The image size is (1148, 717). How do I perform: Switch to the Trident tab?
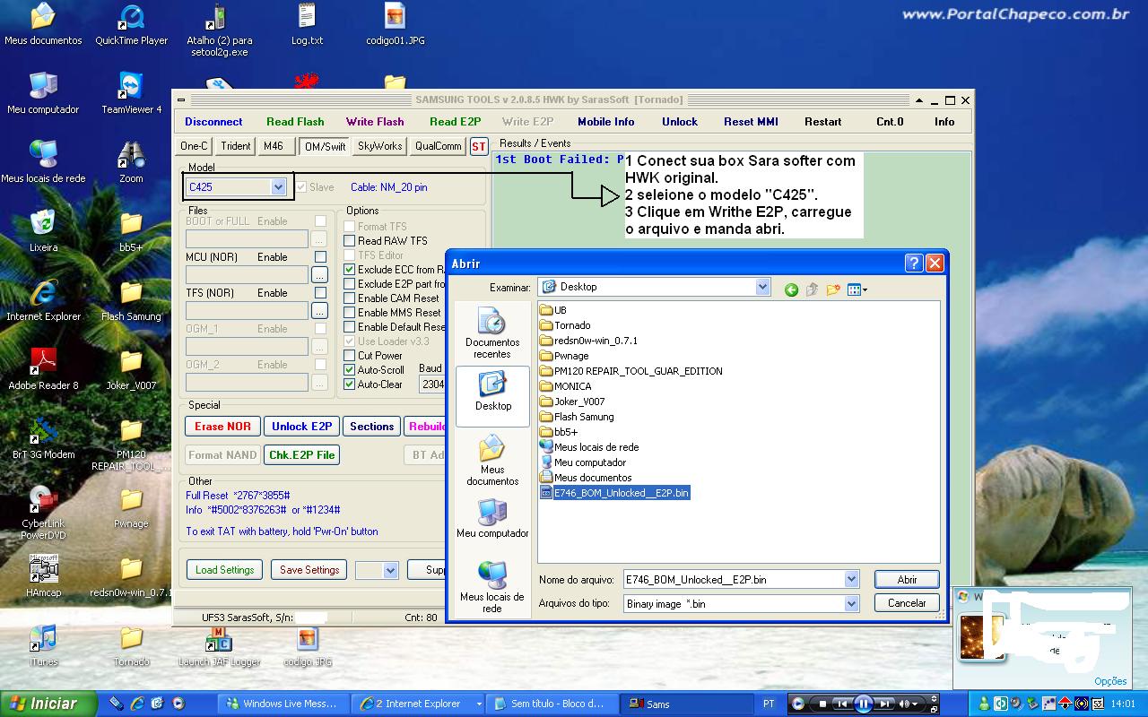coord(236,146)
